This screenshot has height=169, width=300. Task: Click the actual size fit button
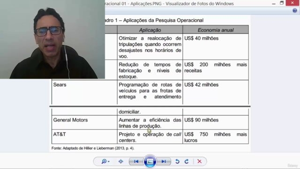point(121,161)
